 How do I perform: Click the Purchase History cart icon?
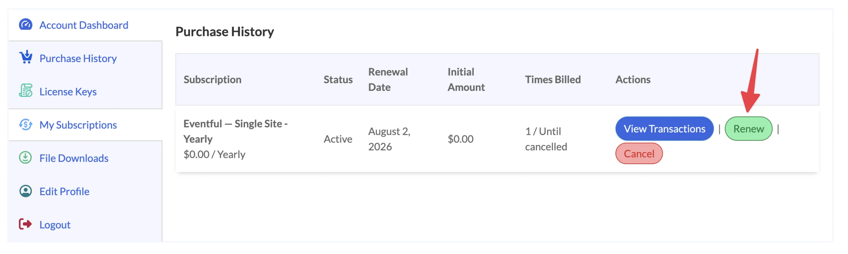pyautogui.click(x=26, y=57)
